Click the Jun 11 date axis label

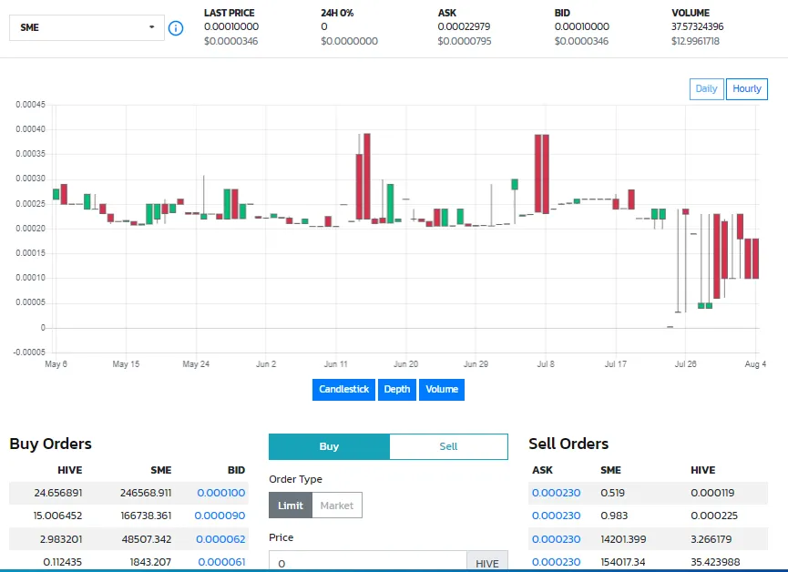click(x=336, y=364)
